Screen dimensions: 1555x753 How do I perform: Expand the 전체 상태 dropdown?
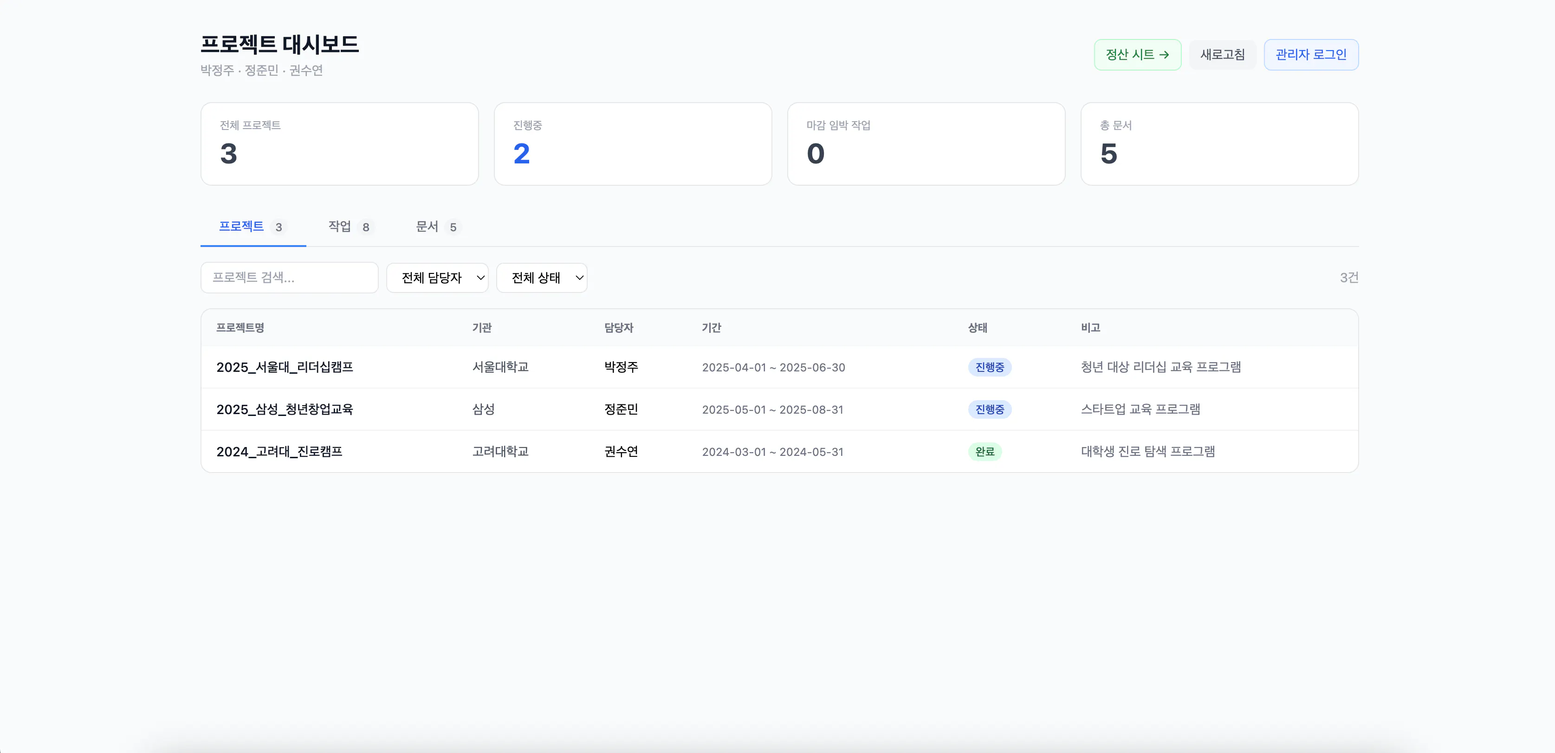(x=542, y=278)
